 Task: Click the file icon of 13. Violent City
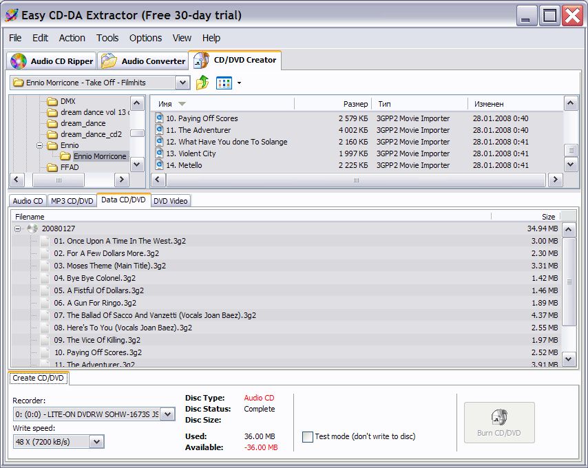click(x=159, y=153)
